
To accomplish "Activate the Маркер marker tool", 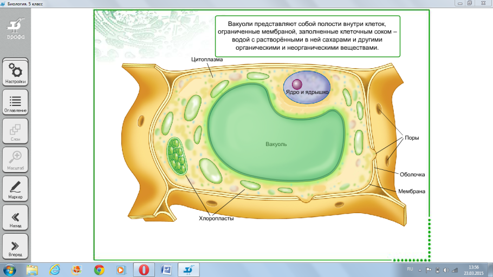I will pyautogui.click(x=15, y=189).
